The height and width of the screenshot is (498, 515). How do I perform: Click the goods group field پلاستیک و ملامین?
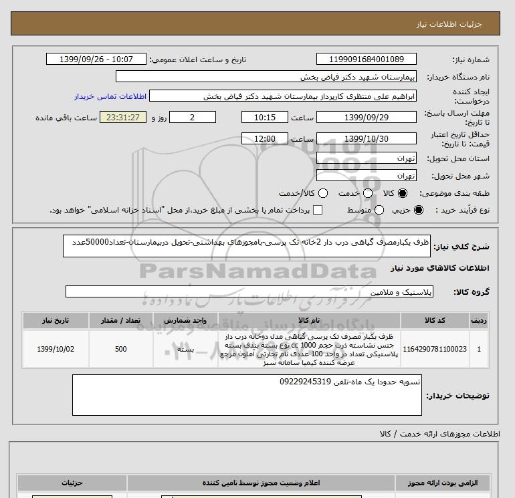[x=249, y=291]
